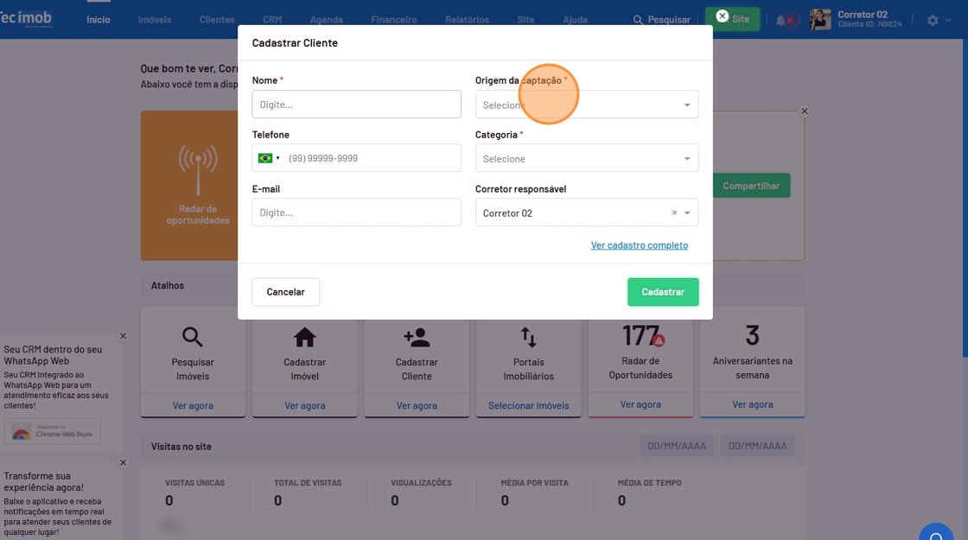Dismiss the WhatsApp Web CRM promo
The height and width of the screenshot is (540, 968).
(123, 336)
